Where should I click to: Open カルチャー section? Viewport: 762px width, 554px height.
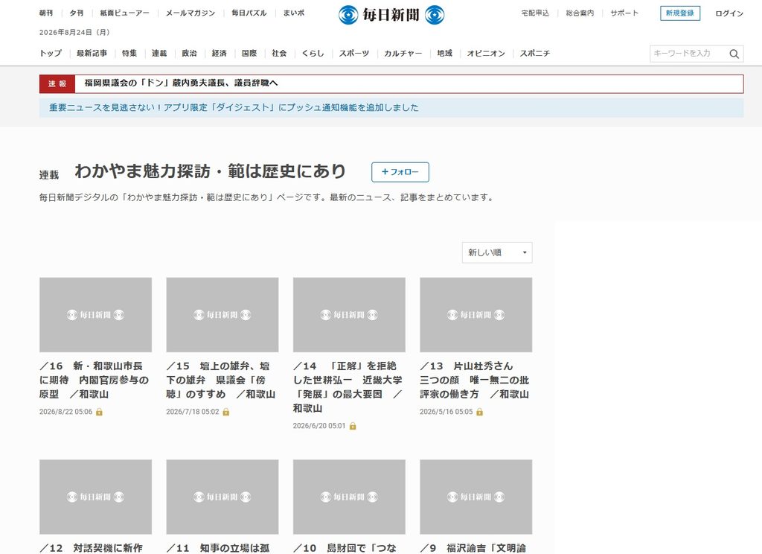click(x=403, y=53)
